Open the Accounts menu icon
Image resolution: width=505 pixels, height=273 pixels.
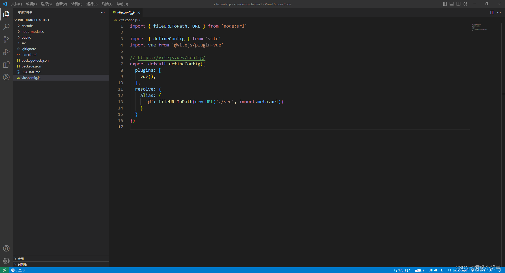pos(6,248)
